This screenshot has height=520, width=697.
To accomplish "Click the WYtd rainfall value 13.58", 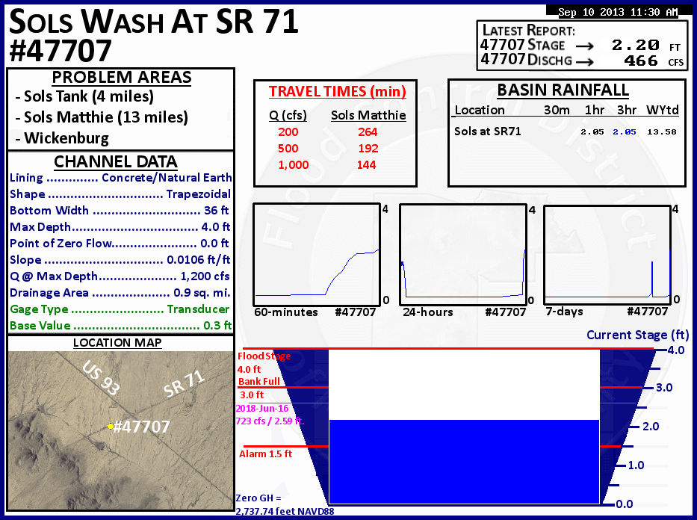I will (x=662, y=132).
